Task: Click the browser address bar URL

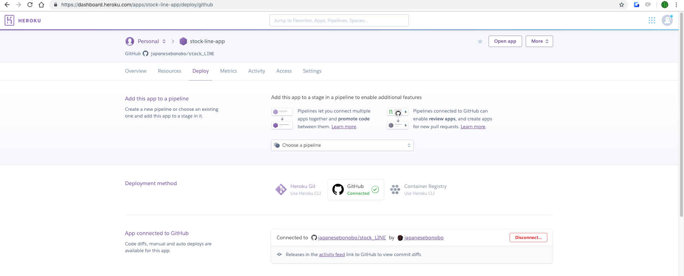Action: coord(137,5)
